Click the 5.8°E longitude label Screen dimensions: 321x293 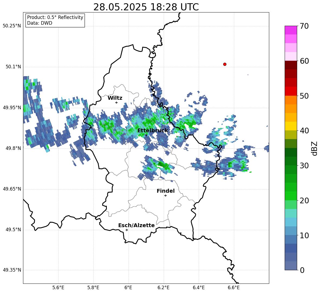point(93,288)
